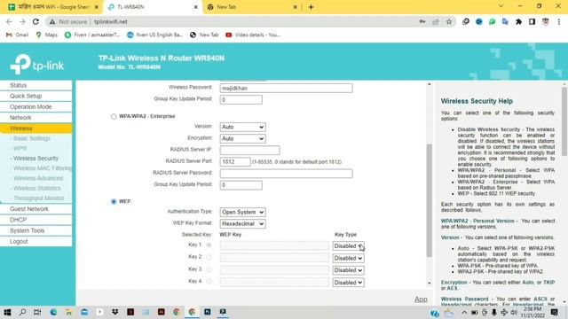Screen dimensions: 568x319
Task: Open the Chrome profile avatar
Action: click(x=545, y=21)
